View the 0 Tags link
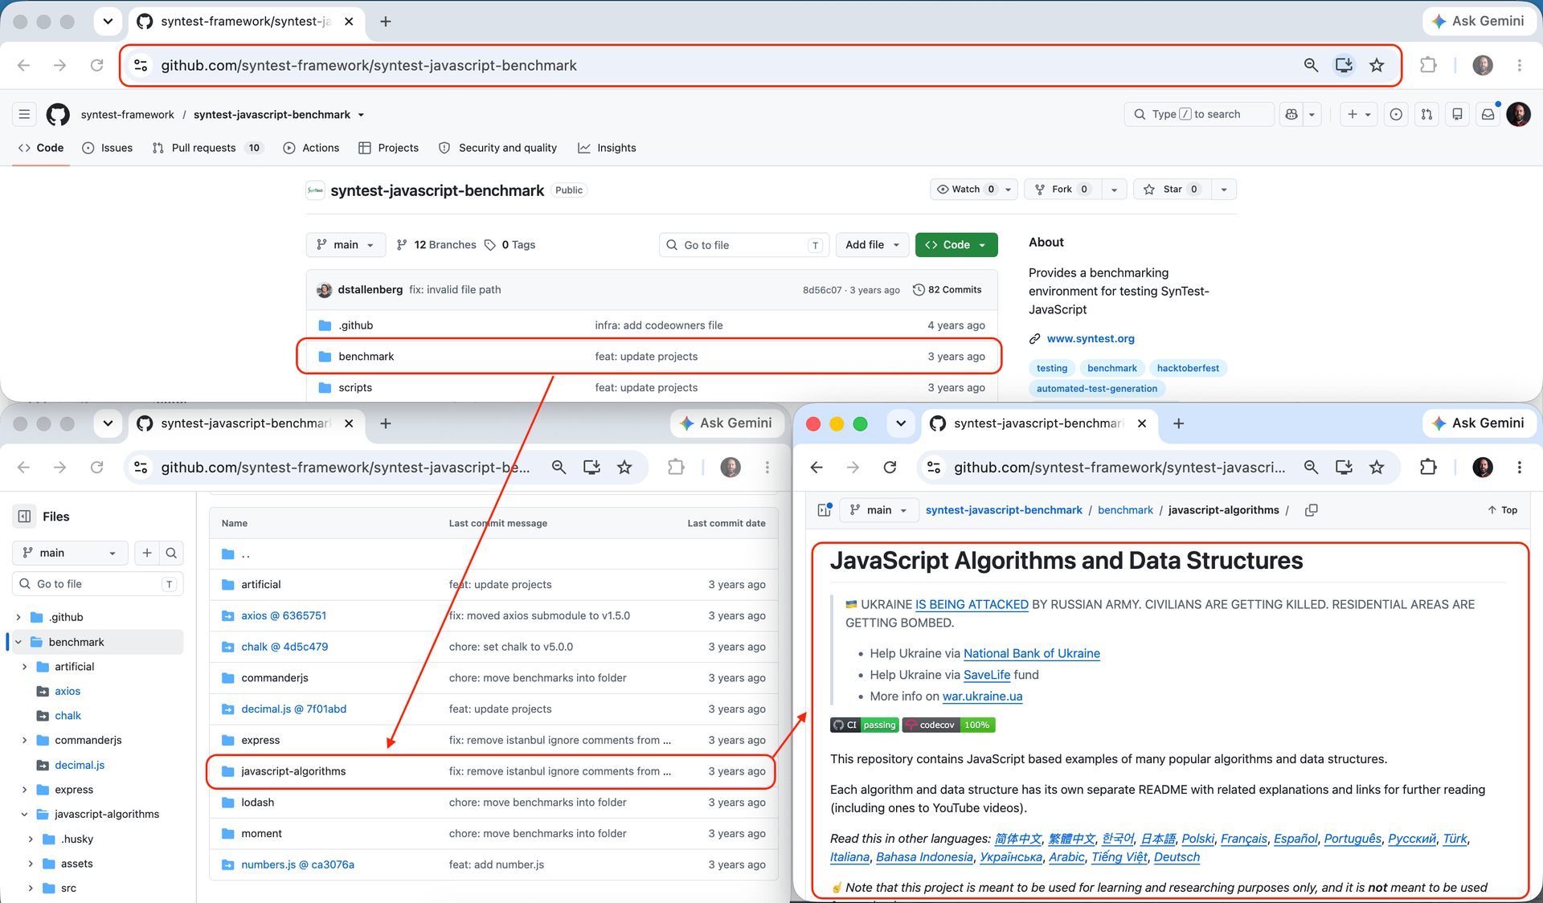This screenshot has height=903, width=1543. coord(510,245)
